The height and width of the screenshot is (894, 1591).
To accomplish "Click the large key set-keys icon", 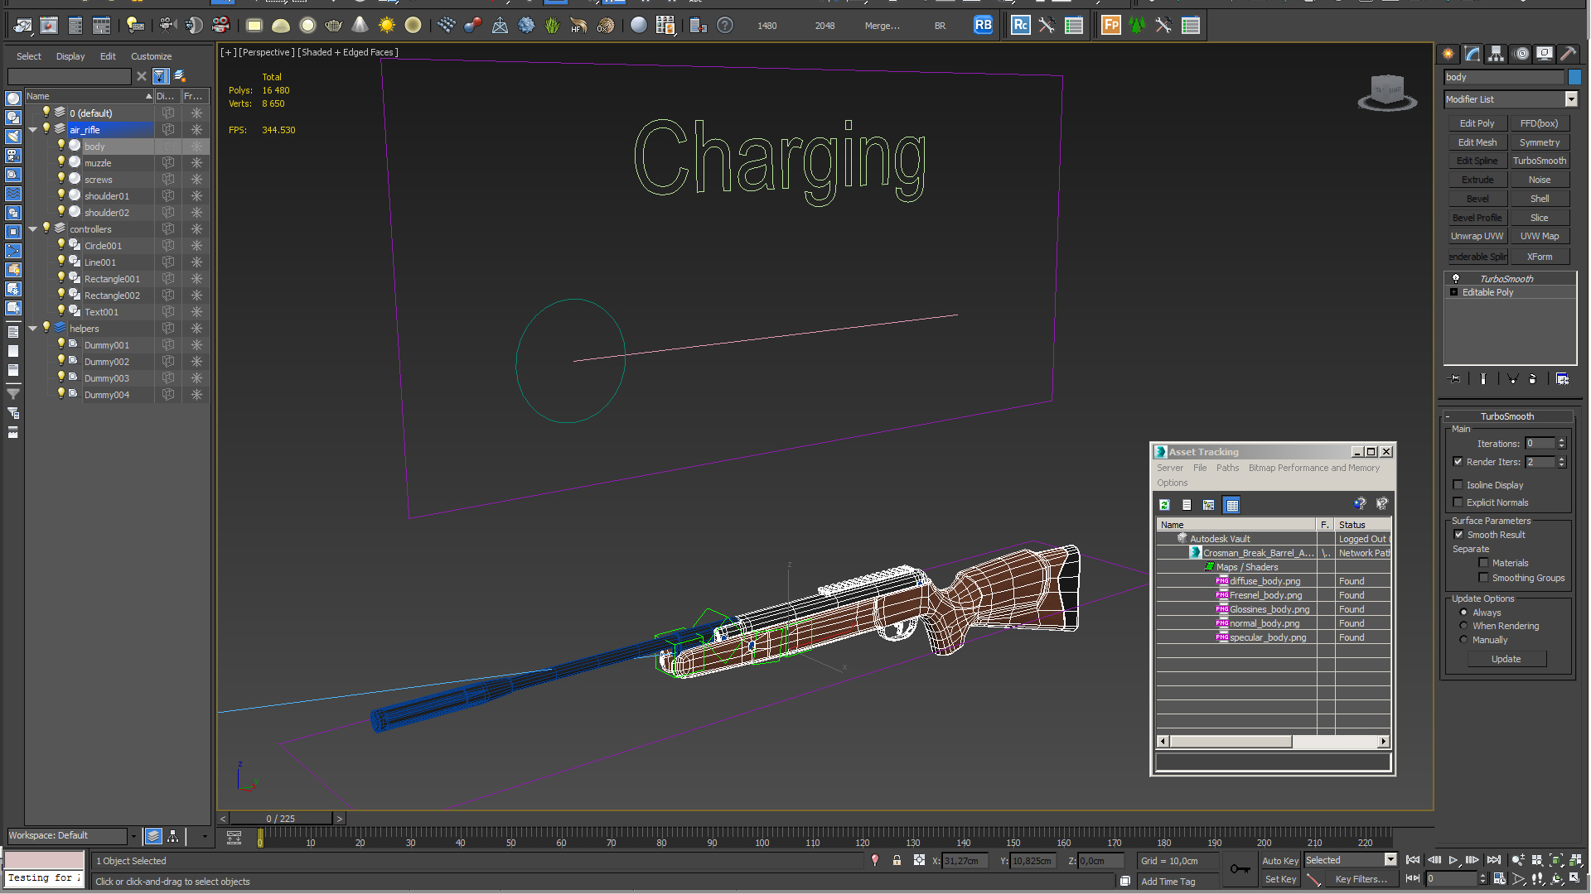I will (x=1240, y=868).
